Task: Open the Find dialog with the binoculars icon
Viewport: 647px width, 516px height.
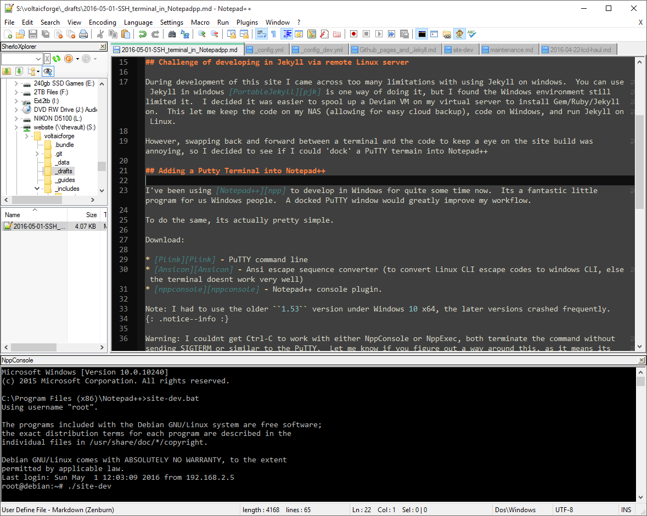Action: pyautogui.click(x=172, y=33)
